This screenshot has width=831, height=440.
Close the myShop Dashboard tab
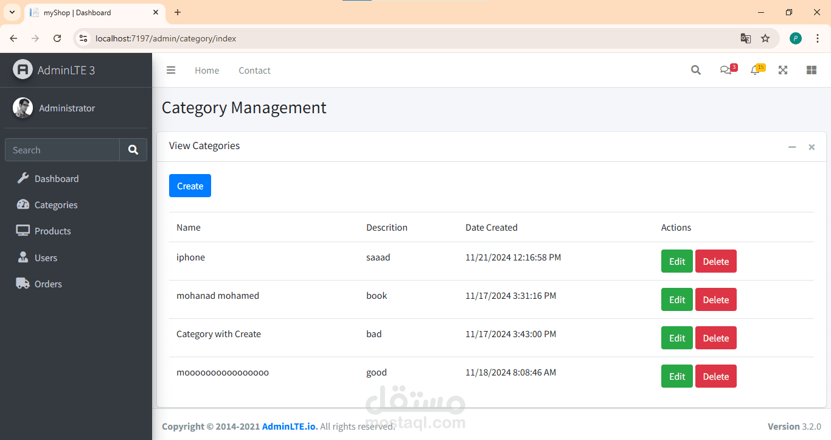156,12
